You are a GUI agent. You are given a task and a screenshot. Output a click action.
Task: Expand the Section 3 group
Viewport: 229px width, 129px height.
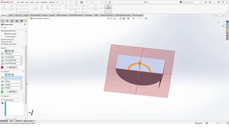click(x=24, y=96)
